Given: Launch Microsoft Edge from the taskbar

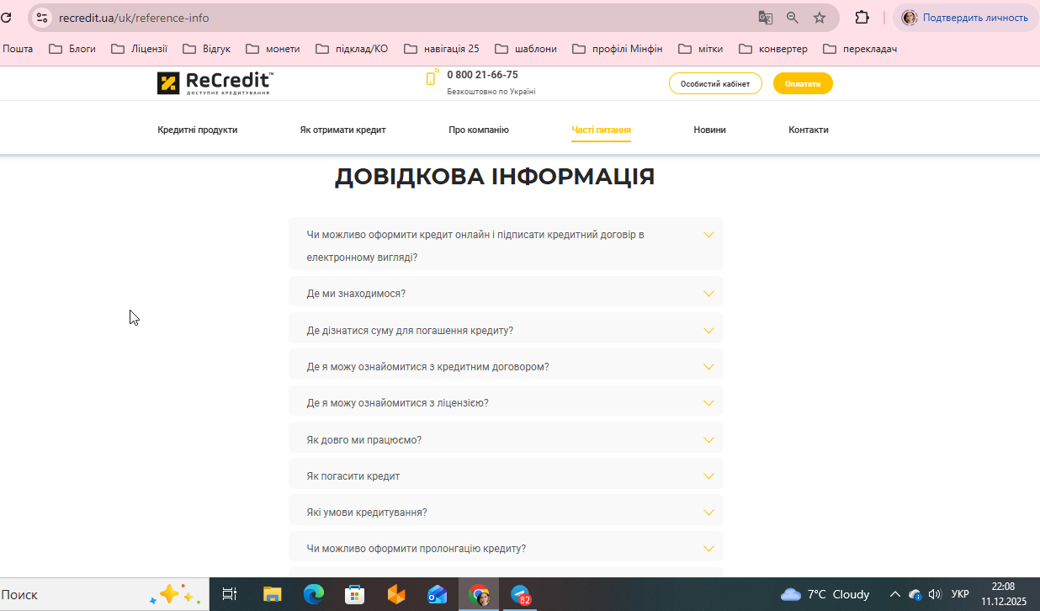Looking at the screenshot, I should [x=314, y=595].
